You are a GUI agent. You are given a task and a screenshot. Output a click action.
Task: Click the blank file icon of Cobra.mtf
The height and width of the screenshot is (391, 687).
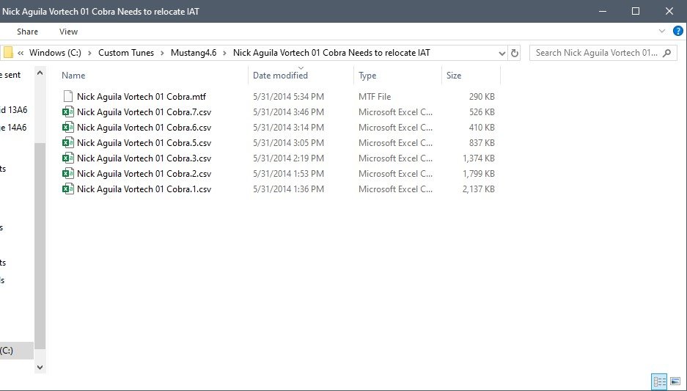67,97
